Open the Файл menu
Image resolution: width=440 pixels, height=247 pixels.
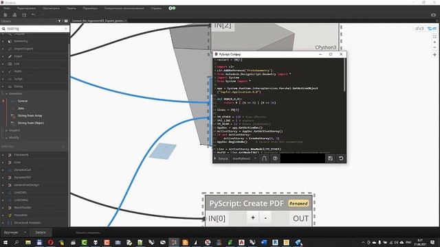(x=7, y=8)
